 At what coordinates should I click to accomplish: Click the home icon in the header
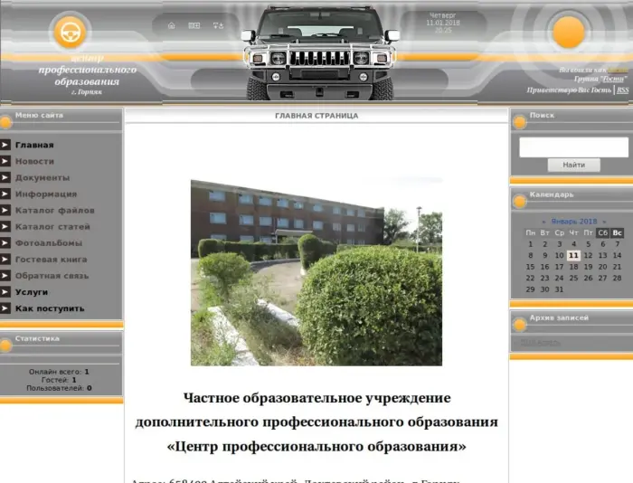pyautogui.click(x=171, y=25)
